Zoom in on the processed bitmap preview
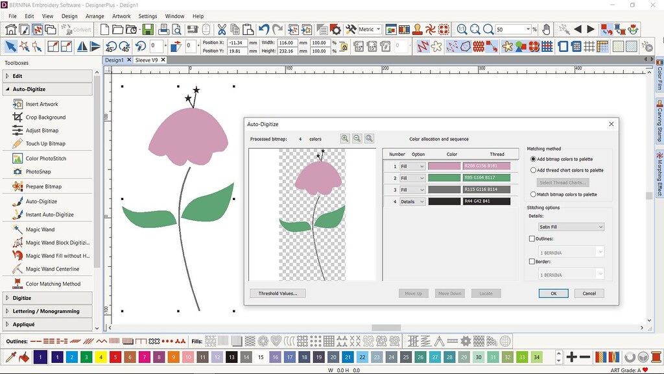 click(x=345, y=138)
